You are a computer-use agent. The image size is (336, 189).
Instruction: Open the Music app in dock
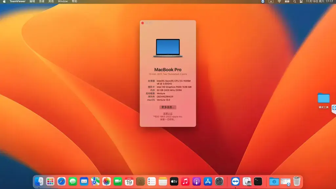click(x=185, y=181)
